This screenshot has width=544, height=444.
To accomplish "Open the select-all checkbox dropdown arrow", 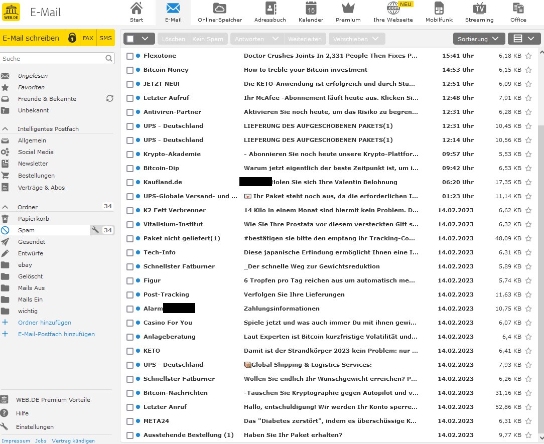I will click(145, 39).
